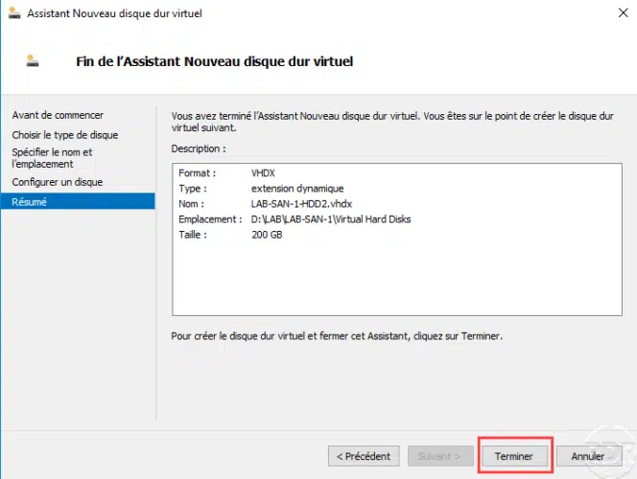Click the virtual disk icon in title bar

point(14,13)
